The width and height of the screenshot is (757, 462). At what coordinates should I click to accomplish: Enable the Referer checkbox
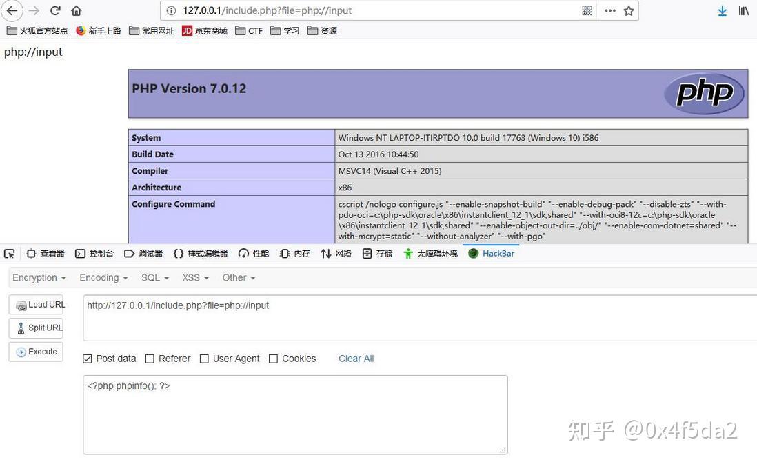[x=150, y=359]
